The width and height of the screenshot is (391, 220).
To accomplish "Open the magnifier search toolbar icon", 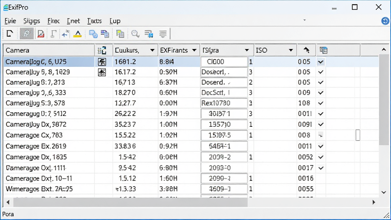I will [135, 34].
